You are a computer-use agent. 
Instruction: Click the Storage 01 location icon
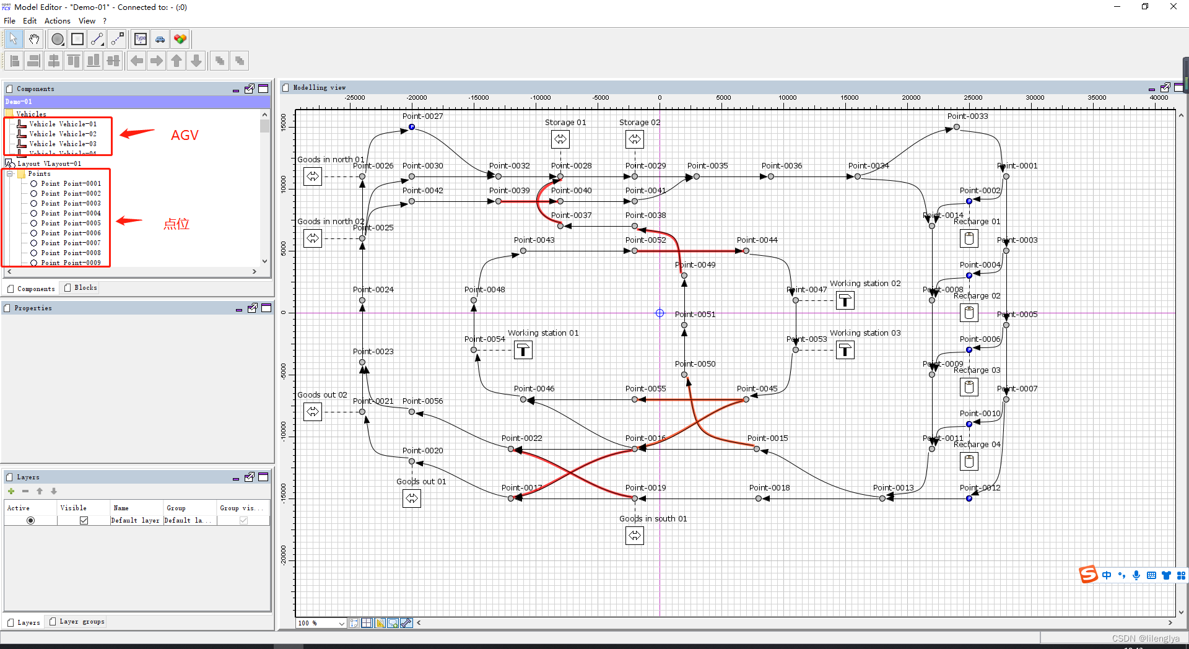(x=560, y=139)
